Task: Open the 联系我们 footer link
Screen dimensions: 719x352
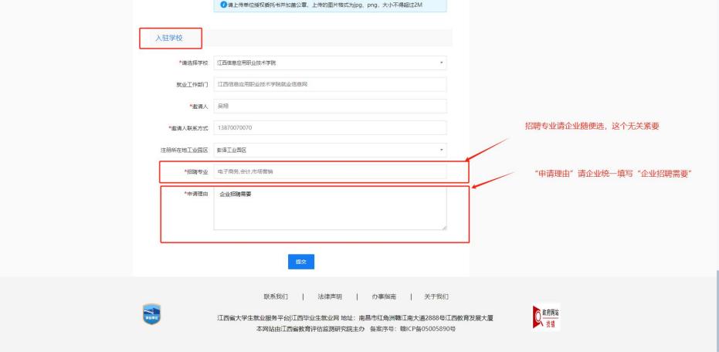Action: (x=276, y=296)
